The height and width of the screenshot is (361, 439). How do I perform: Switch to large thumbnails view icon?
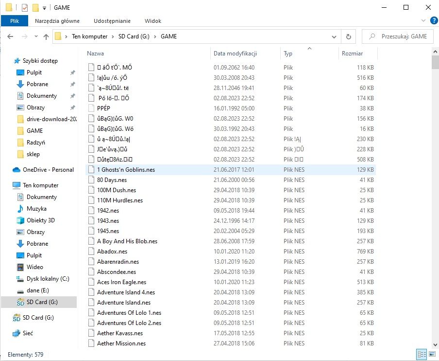pos(432,354)
